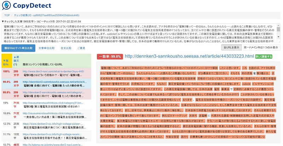The width and height of the screenshot is (283, 146).
Task: Click the highlighted word cubicle in matched text
Action: pos(246,84)
